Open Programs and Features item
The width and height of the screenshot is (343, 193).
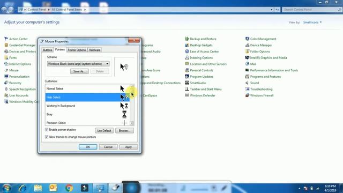(263, 77)
